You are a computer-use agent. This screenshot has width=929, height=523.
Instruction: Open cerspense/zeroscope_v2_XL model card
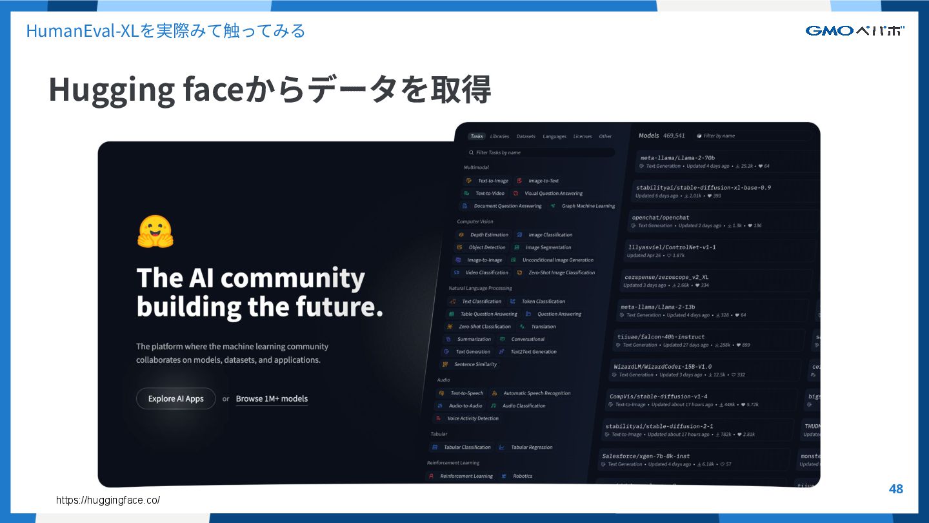click(717, 281)
